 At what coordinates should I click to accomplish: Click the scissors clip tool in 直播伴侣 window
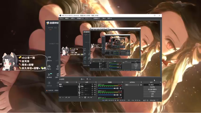click(x=49, y=75)
